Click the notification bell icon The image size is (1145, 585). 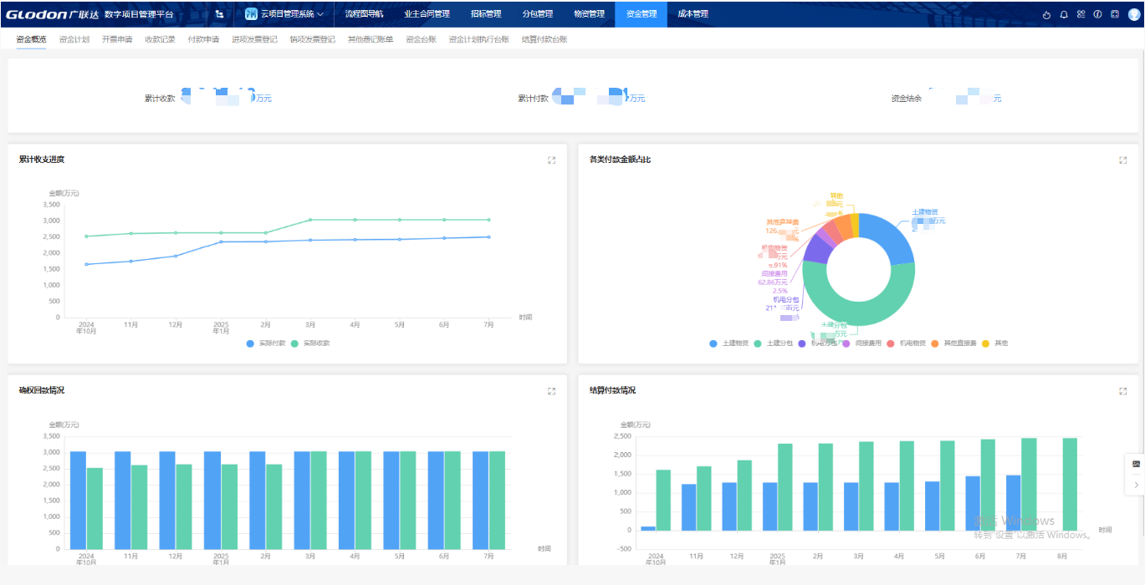point(1064,14)
